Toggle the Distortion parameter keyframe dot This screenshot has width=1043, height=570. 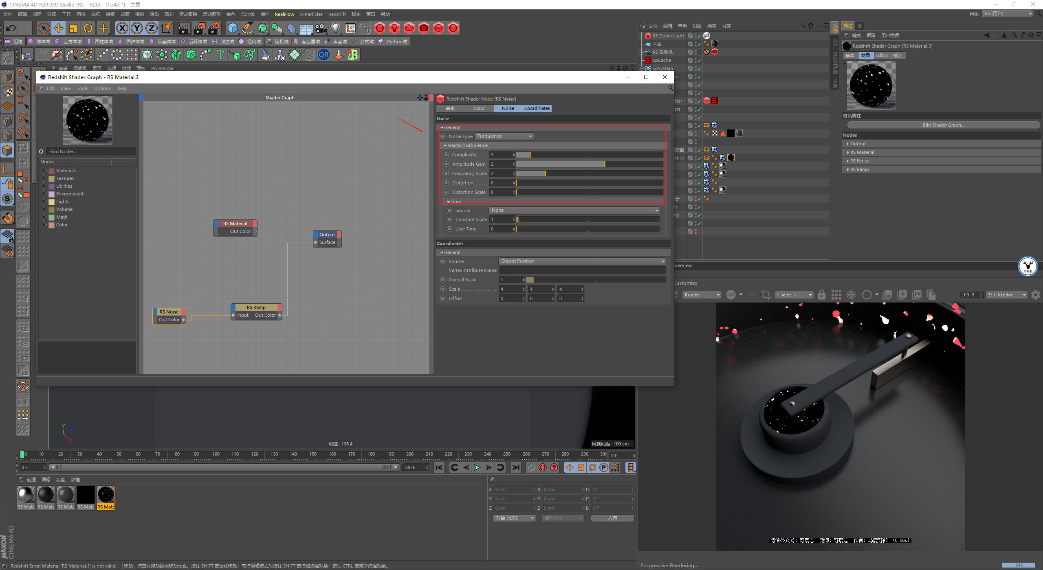(x=446, y=183)
